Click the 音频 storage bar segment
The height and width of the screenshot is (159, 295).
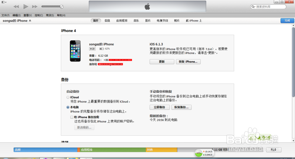click(x=45, y=150)
